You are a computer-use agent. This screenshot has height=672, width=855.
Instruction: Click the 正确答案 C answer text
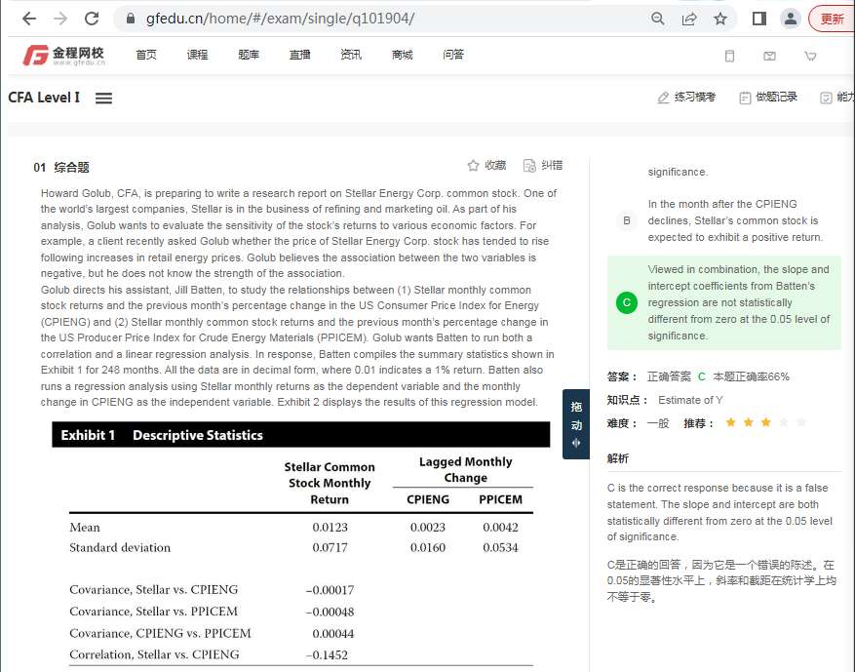(x=677, y=376)
